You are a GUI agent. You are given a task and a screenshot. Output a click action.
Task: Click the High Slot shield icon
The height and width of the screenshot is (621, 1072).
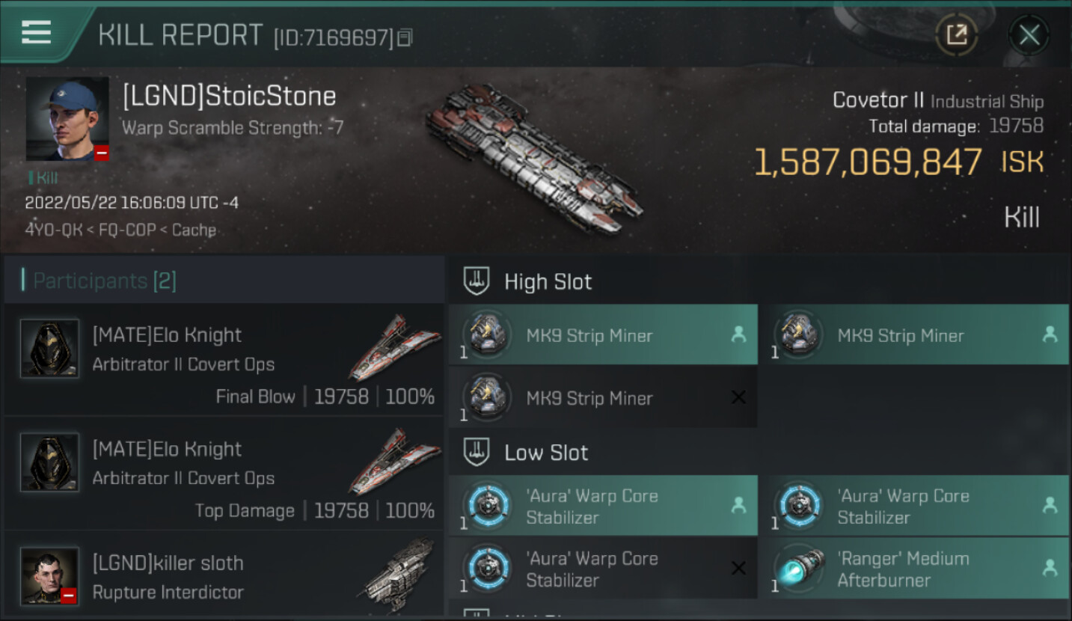pyautogui.click(x=477, y=282)
